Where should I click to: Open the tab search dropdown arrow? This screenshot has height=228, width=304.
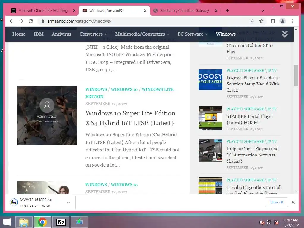pos(263,11)
